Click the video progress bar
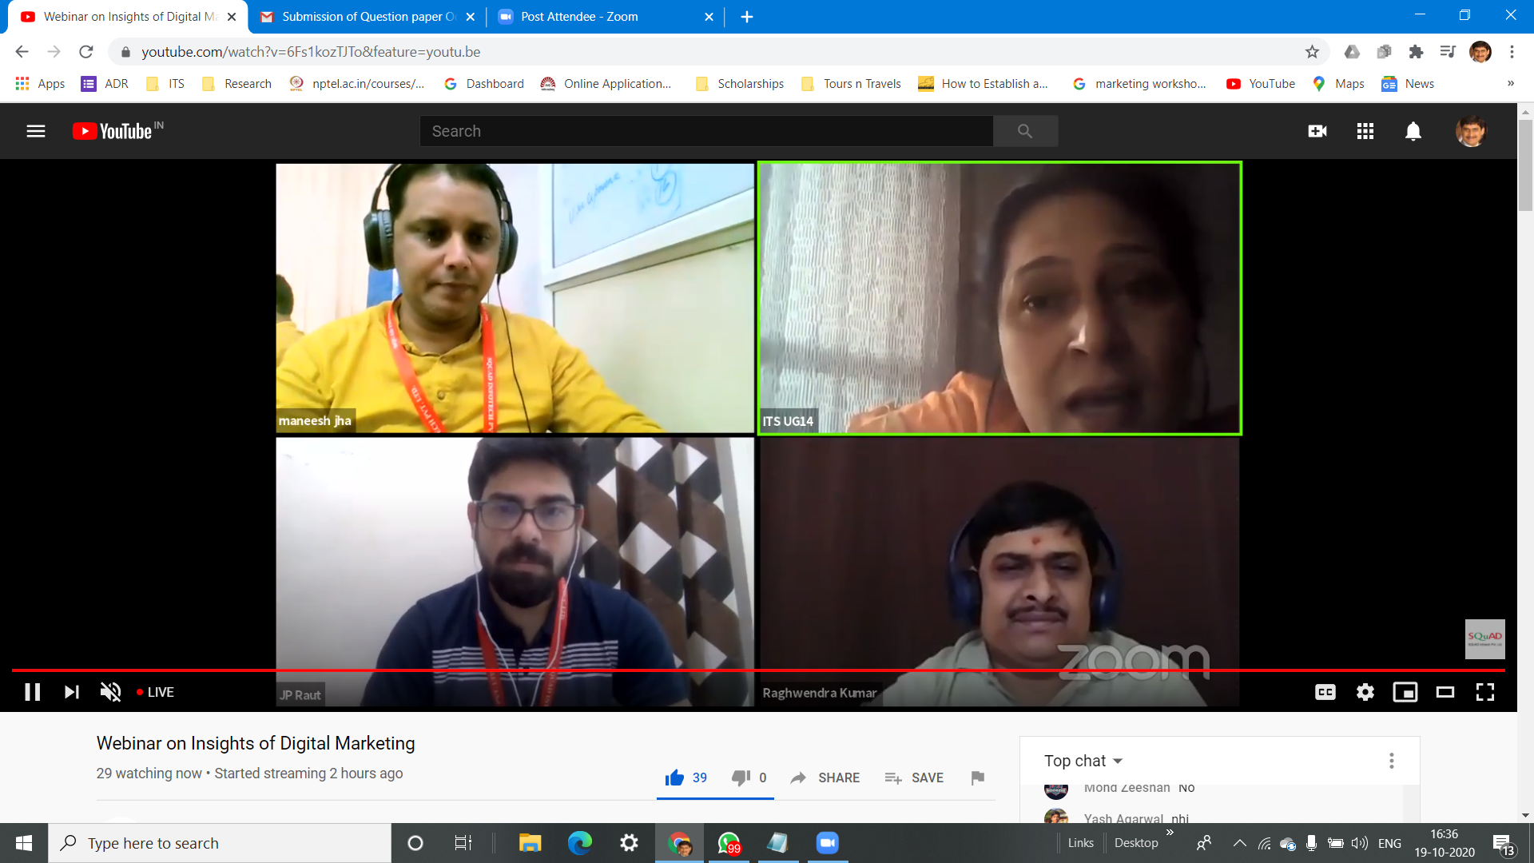Viewport: 1534px width, 863px height. [758, 670]
